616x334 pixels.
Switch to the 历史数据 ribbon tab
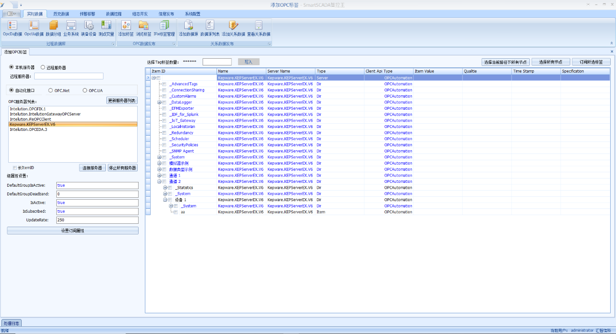(x=61, y=14)
